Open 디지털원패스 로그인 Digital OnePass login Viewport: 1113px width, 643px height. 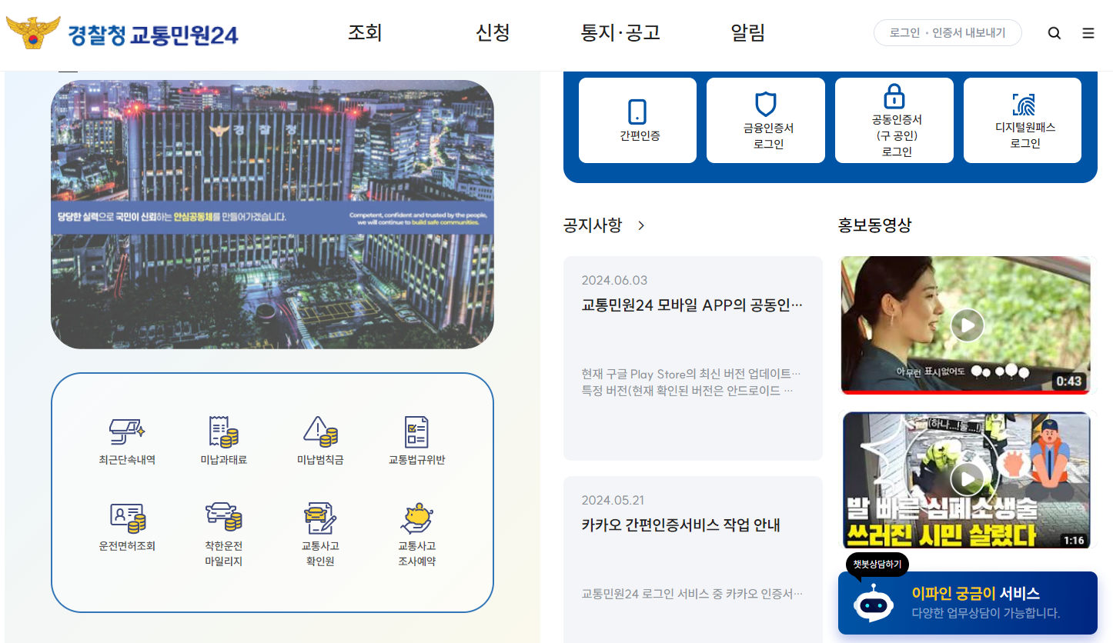[1022, 120]
